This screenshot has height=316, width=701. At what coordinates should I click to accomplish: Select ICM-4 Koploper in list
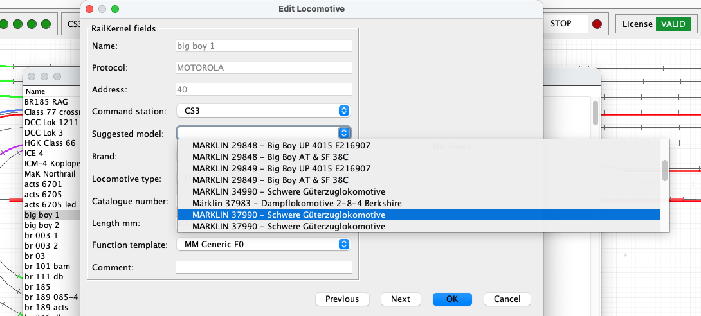click(x=52, y=163)
